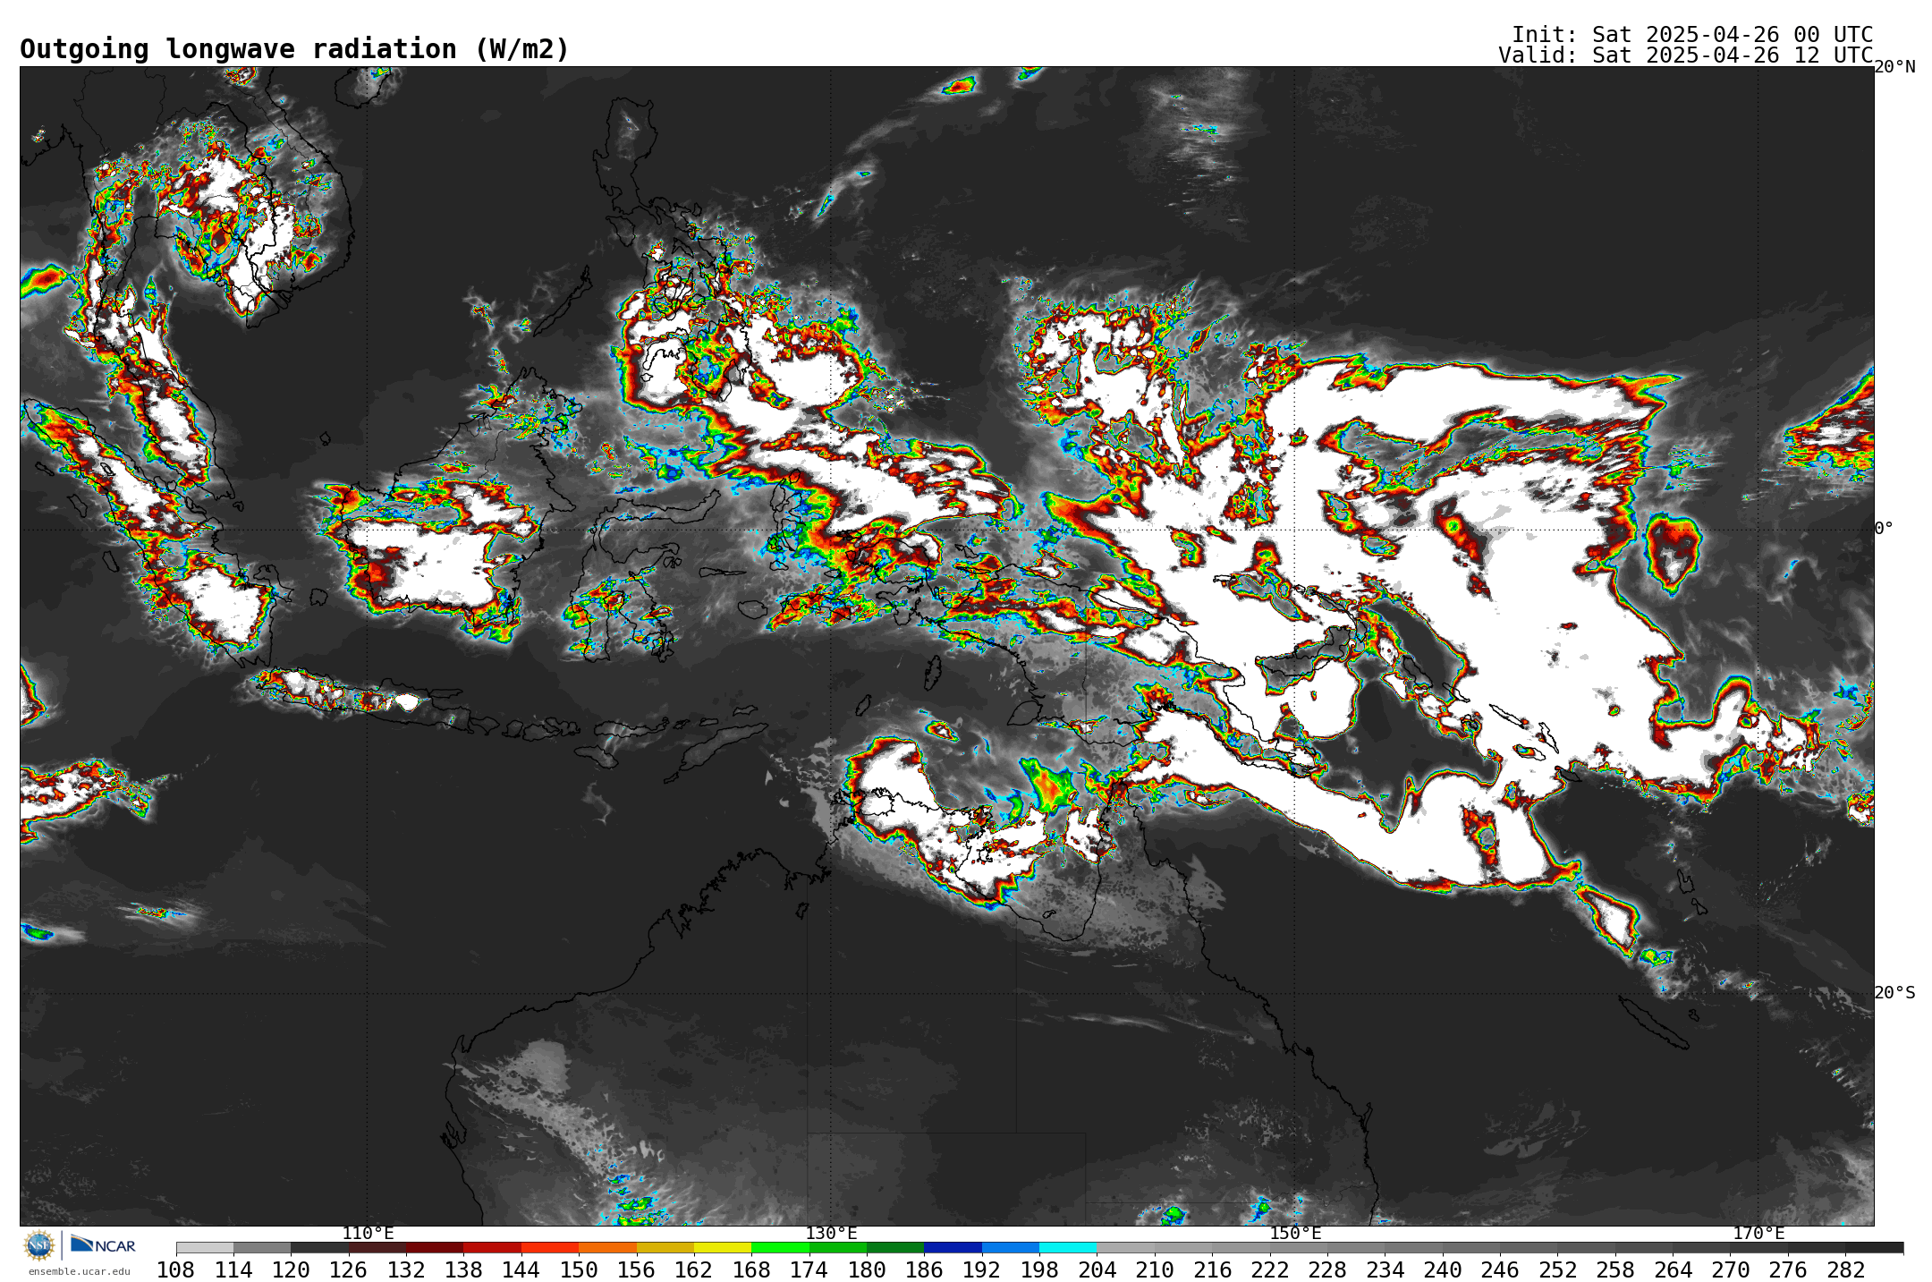Click the colorbar value 120
This screenshot has width=1932, height=1282.
[x=291, y=1270]
